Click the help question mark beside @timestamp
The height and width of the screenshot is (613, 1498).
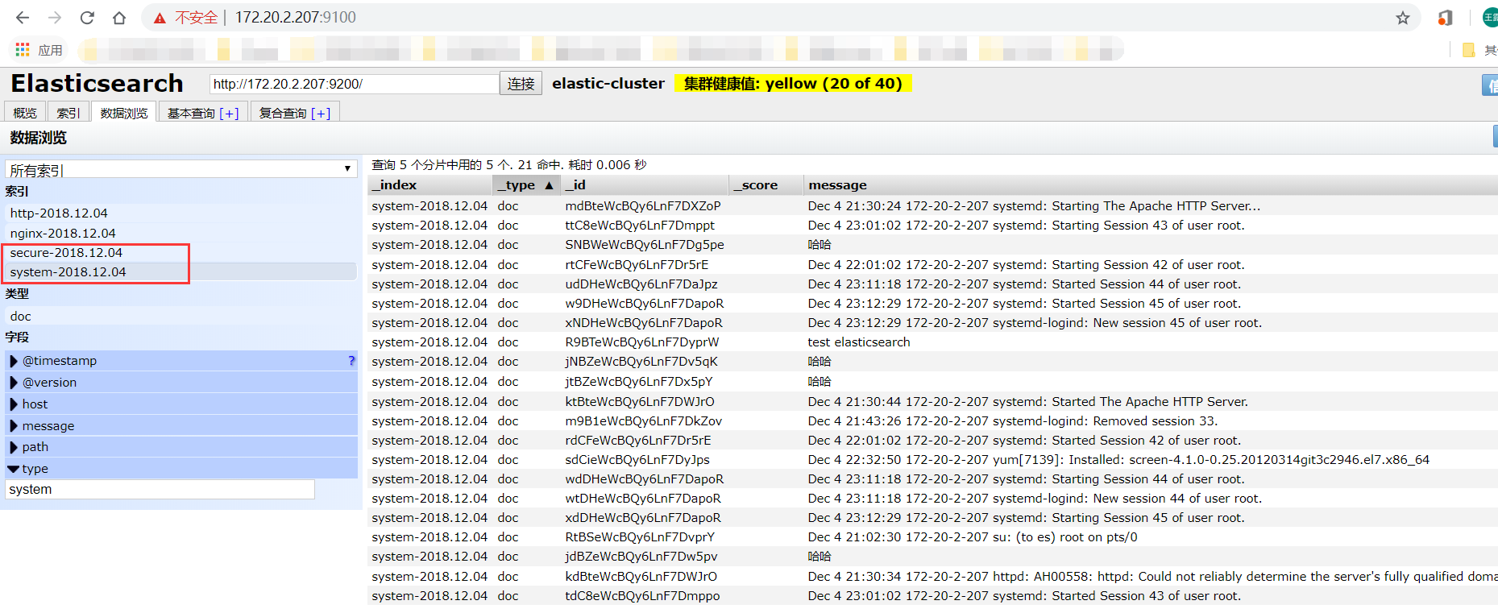[351, 361]
